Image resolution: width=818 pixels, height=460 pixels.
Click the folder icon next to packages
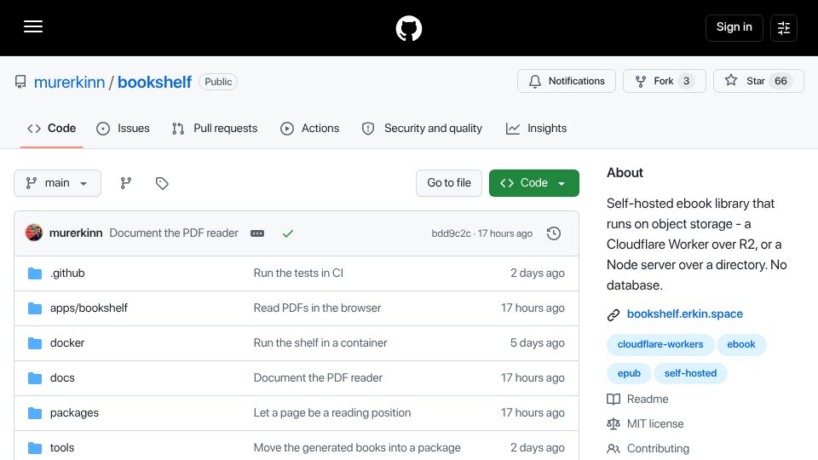click(35, 413)
